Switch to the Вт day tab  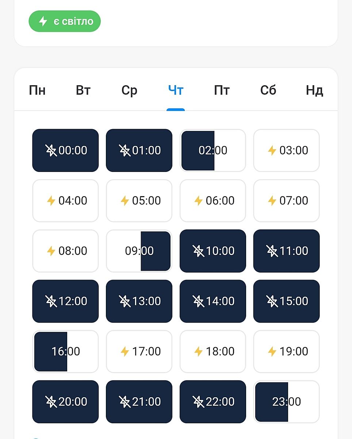(x=83, y=90)
